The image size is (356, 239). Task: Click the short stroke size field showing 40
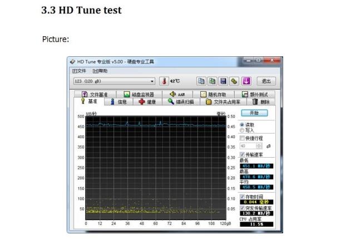pyautogui.click(x=248, y=146)
